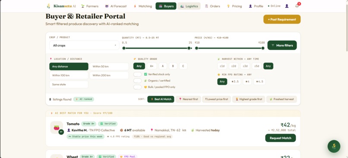Open the AI Forecast tab

point(116,6)
